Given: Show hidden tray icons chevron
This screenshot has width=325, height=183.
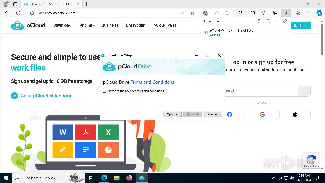Looking at the screenshot, I should coord(274,178).
